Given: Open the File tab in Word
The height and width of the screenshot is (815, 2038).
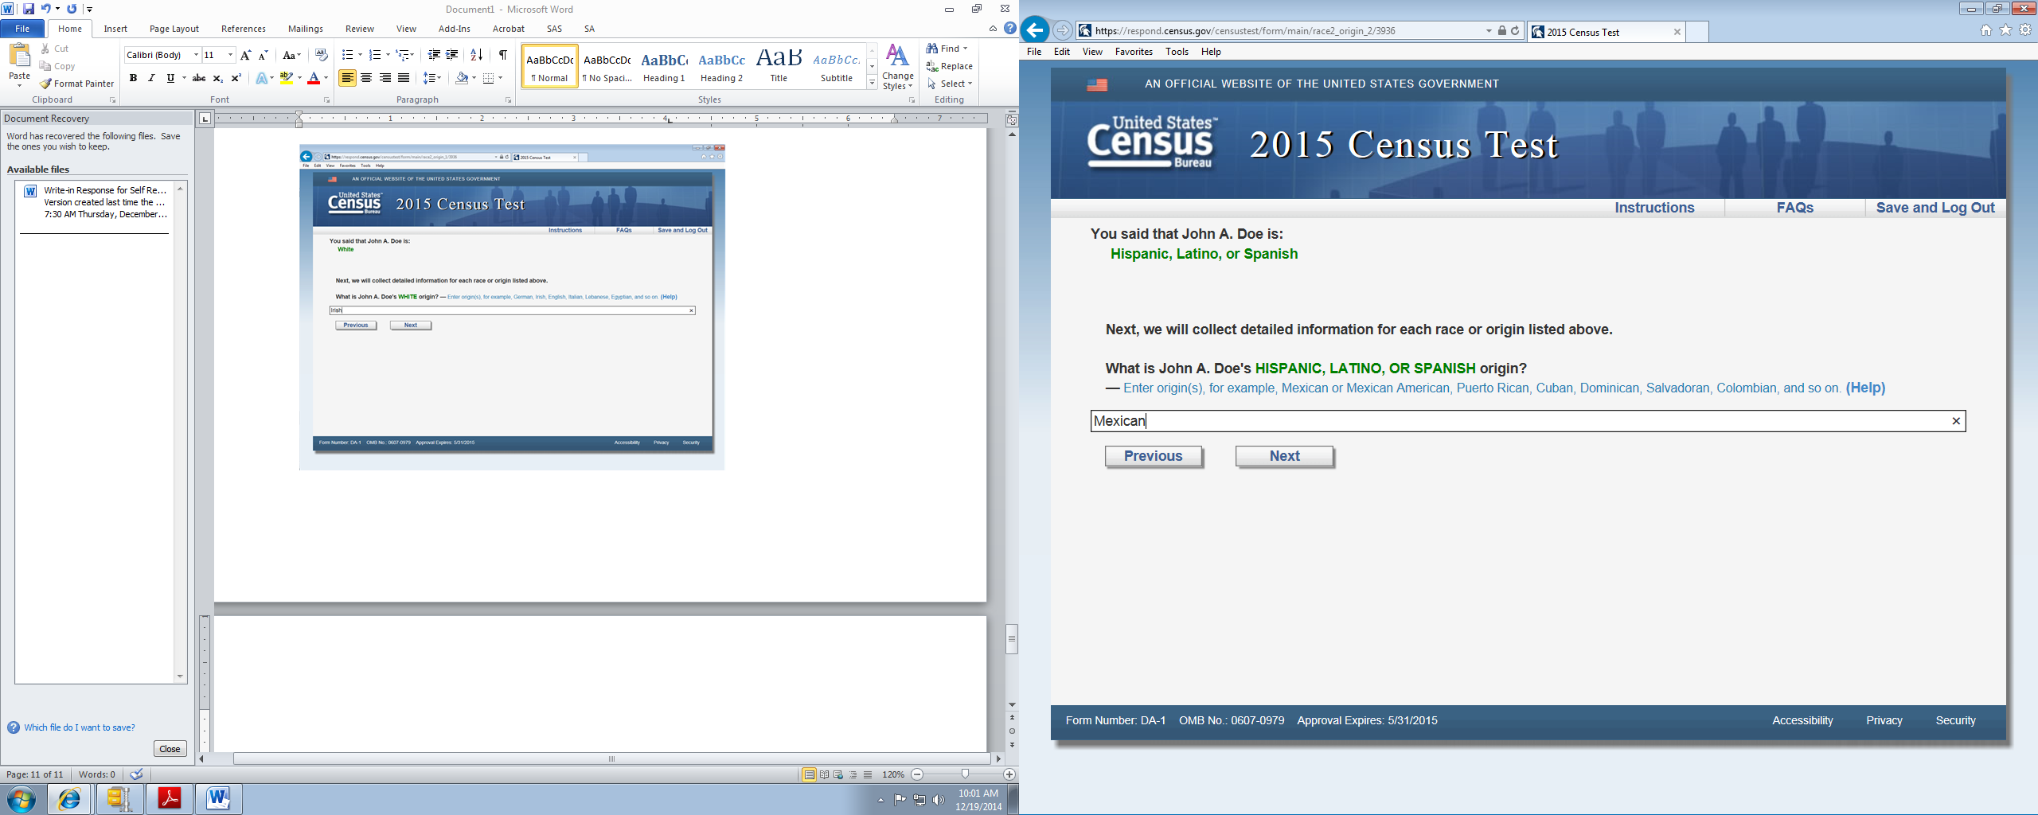Looking at the screenshot, I should 22,29.
